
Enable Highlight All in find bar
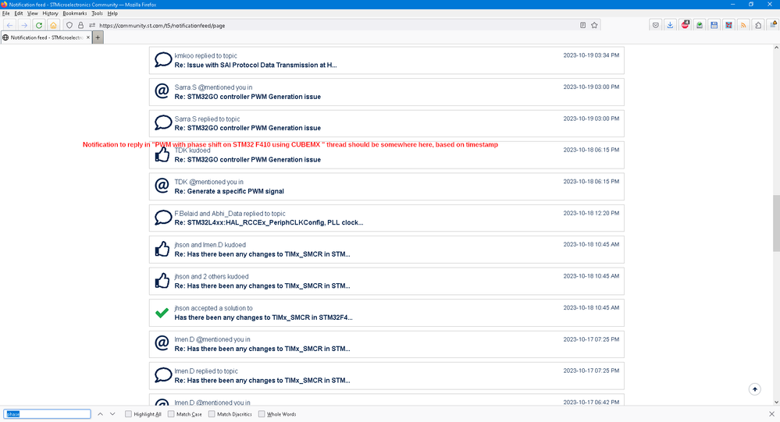[x=143, y=414]
